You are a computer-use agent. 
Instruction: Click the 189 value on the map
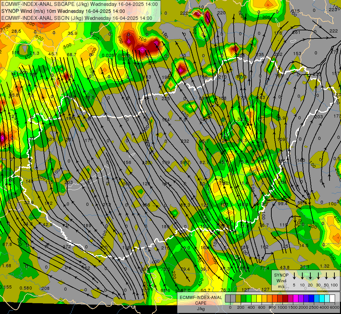click(x=87, y=225)
